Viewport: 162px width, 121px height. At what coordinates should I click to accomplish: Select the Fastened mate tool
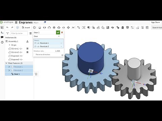[x=39, y=28]
